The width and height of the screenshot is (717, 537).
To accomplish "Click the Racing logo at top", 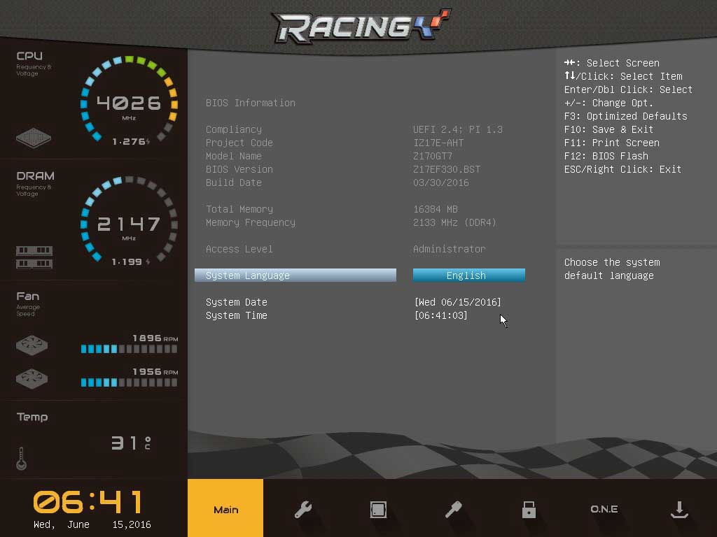I will (x=361, y=26).
